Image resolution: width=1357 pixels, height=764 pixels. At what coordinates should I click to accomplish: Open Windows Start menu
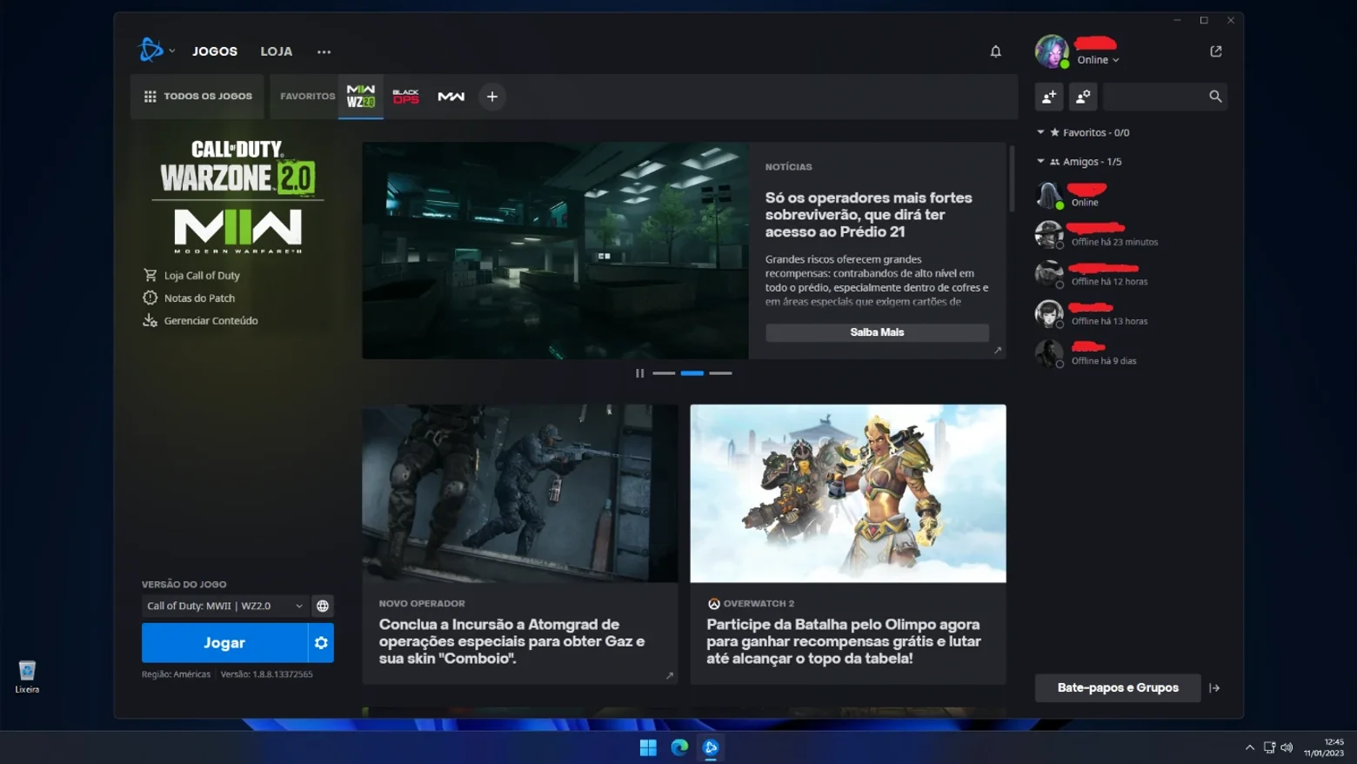(648, 747)
